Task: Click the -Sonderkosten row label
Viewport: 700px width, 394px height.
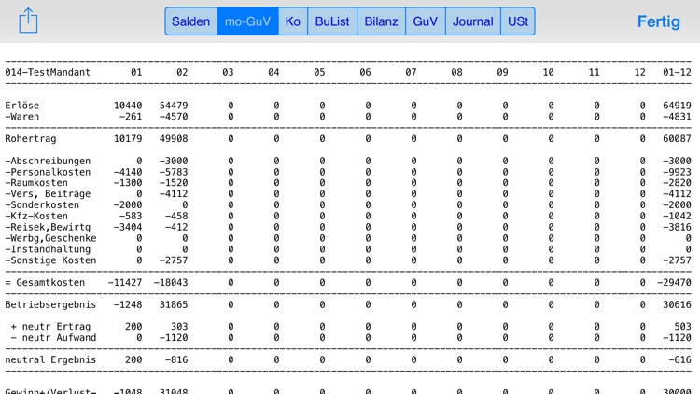Action: tap(42, 205)
